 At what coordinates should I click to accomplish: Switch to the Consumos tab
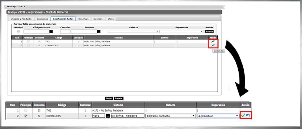point(42,19)
